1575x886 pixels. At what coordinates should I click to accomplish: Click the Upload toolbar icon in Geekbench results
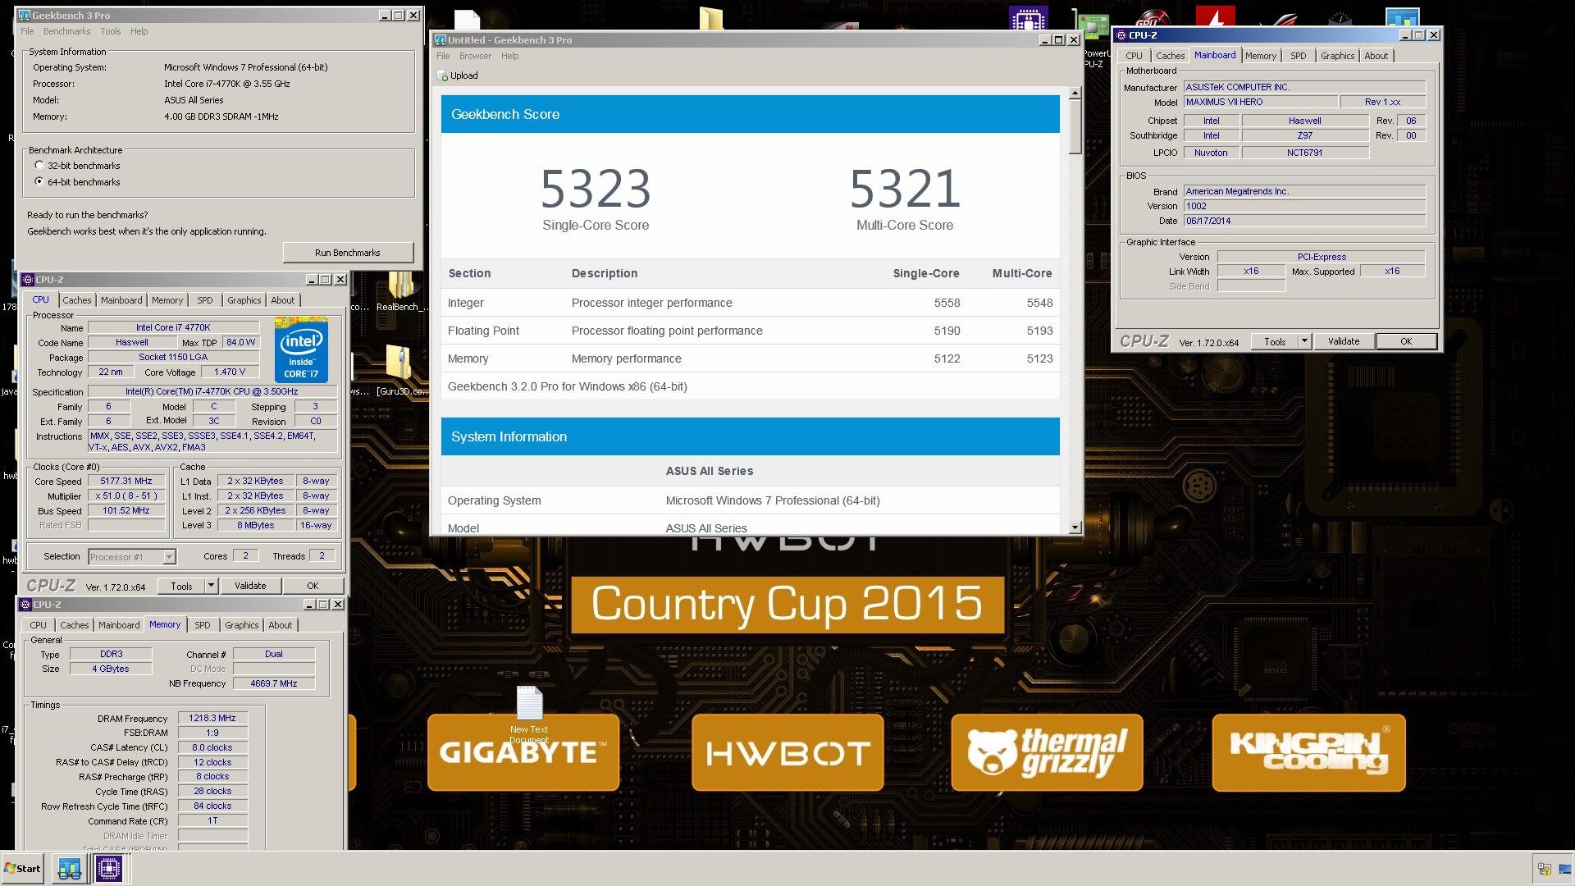pos(442,75)
